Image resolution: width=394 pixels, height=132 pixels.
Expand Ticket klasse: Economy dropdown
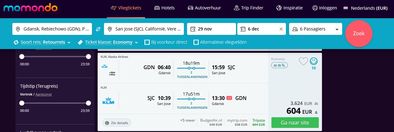coord(108,42)
